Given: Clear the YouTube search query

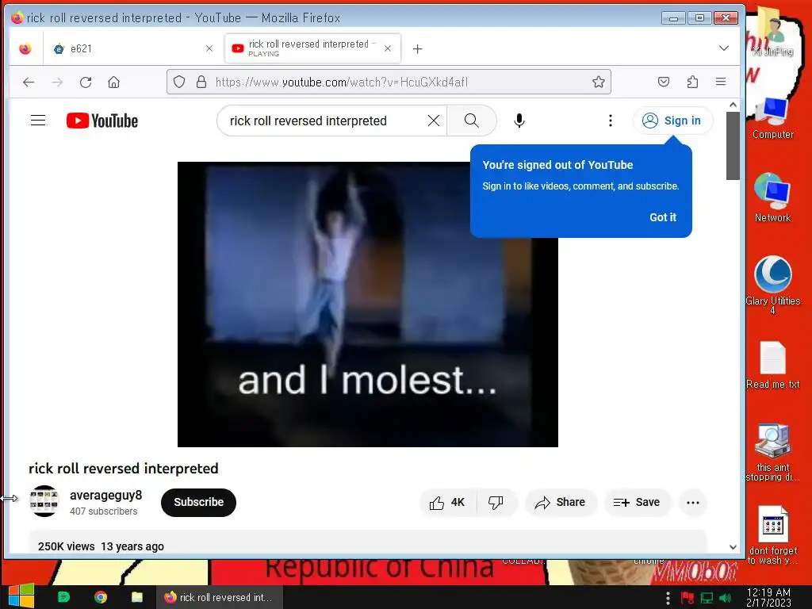Looking at the screenshot, I should click(x=434, y=121).
